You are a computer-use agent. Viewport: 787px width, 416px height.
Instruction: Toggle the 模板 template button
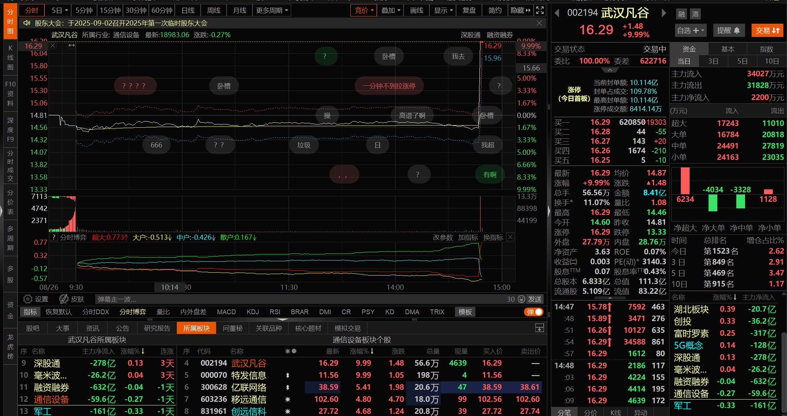tap(465, 312)
